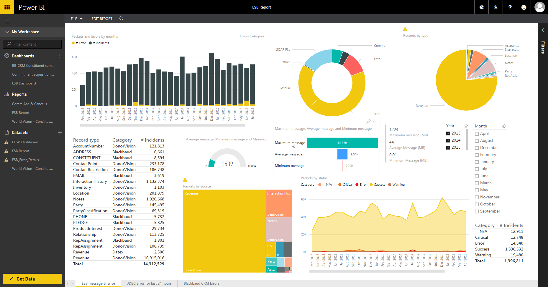
Task: Check the April month checkbox
Action: 477,134
